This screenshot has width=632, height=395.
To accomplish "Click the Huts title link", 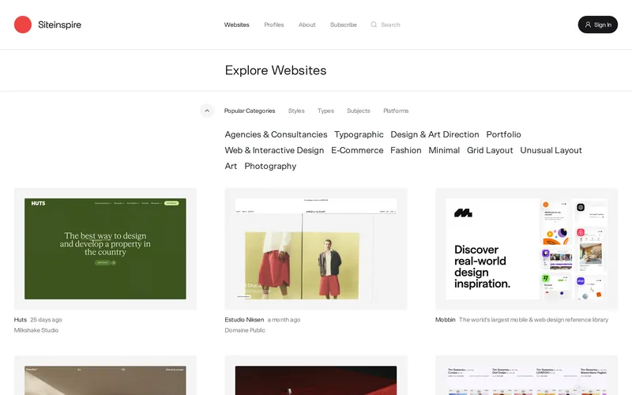I will point(21,320).
